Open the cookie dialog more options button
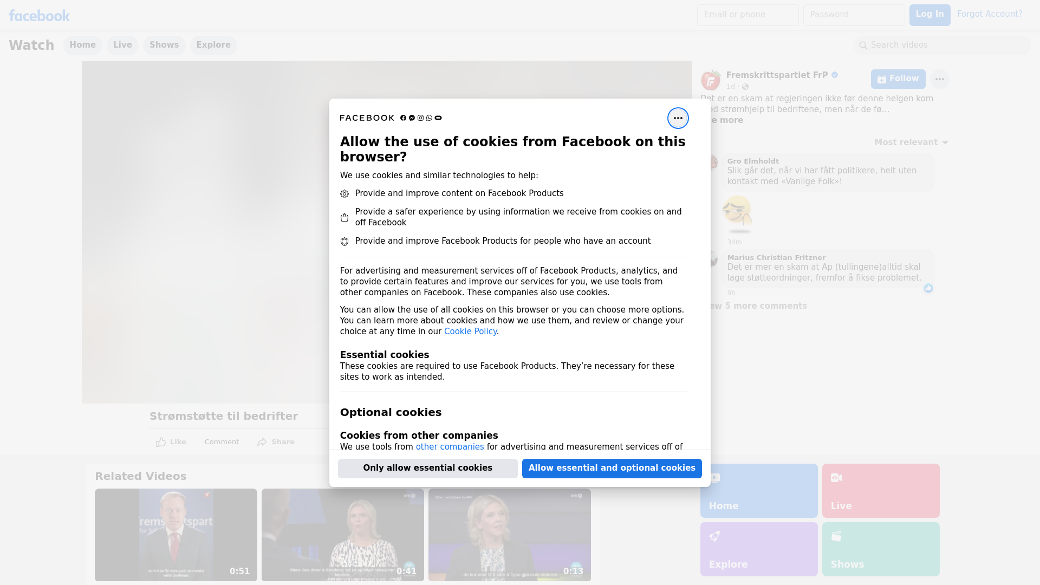Screen dimensions: 1040x585 coord(678,118)
